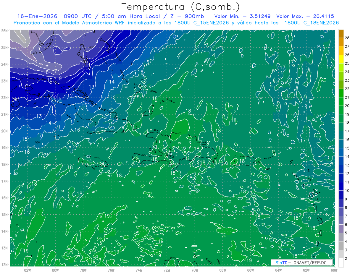Click latitude axis label "14N"
The image size is (355, 274).
point(4,231)
